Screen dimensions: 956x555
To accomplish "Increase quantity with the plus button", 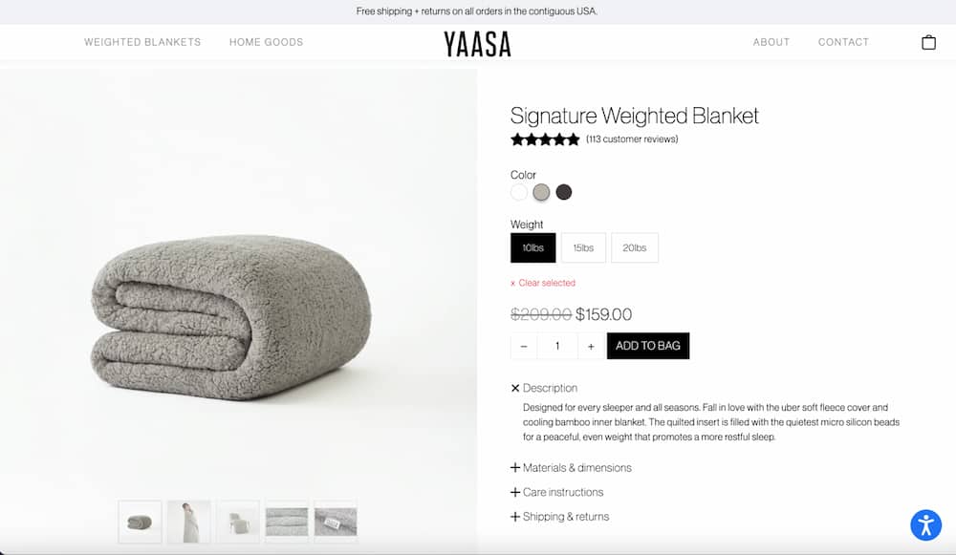I will click(x=591, y=346).
